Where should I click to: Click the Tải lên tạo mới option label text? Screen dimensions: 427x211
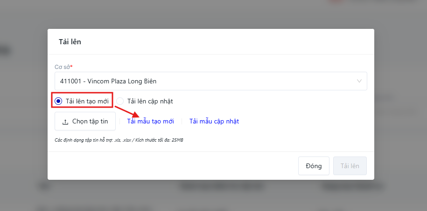87,101
